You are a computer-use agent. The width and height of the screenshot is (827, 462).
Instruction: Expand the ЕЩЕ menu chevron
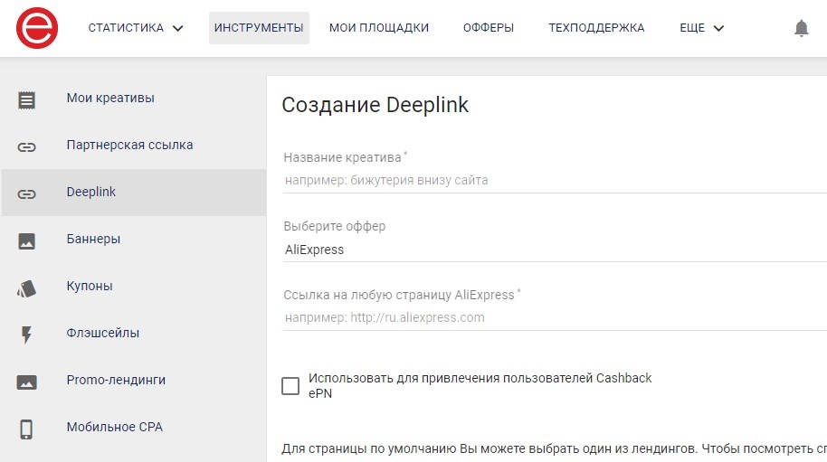pos(718,28)
